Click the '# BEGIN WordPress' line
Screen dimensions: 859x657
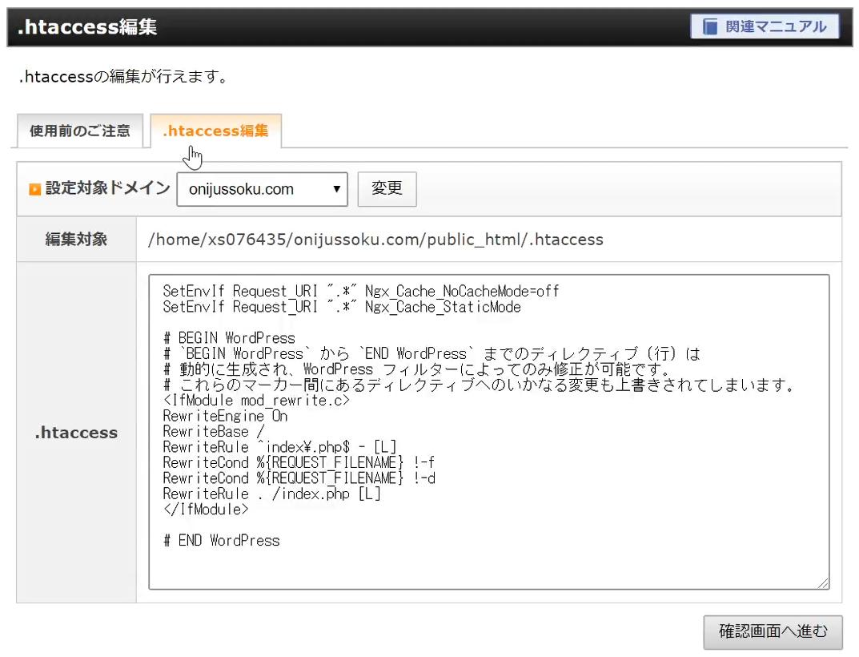[229, 338]
